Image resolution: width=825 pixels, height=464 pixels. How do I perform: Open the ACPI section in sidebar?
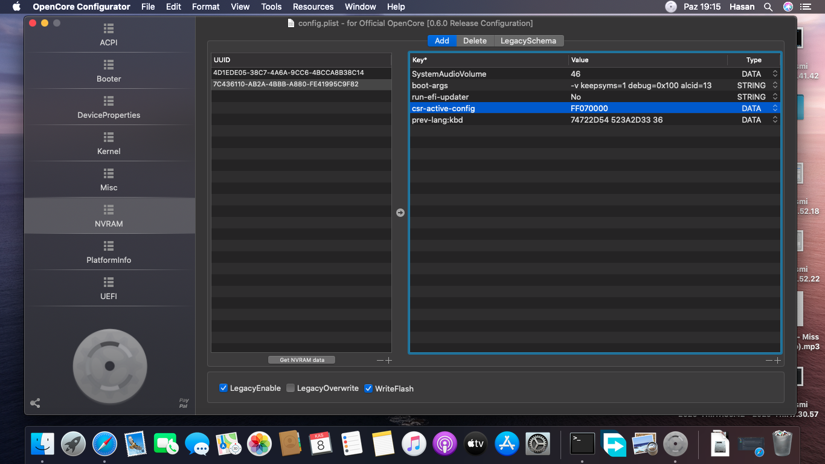(x=109, y=35)
